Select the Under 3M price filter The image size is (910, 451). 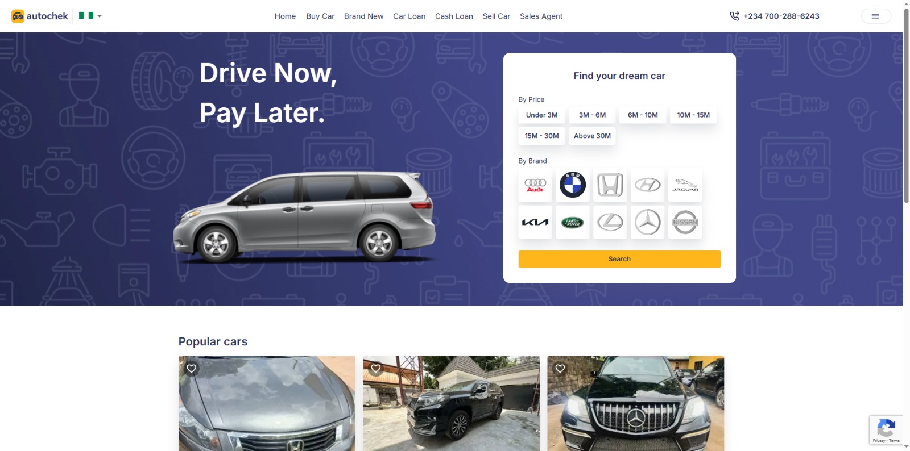[542, 115]
